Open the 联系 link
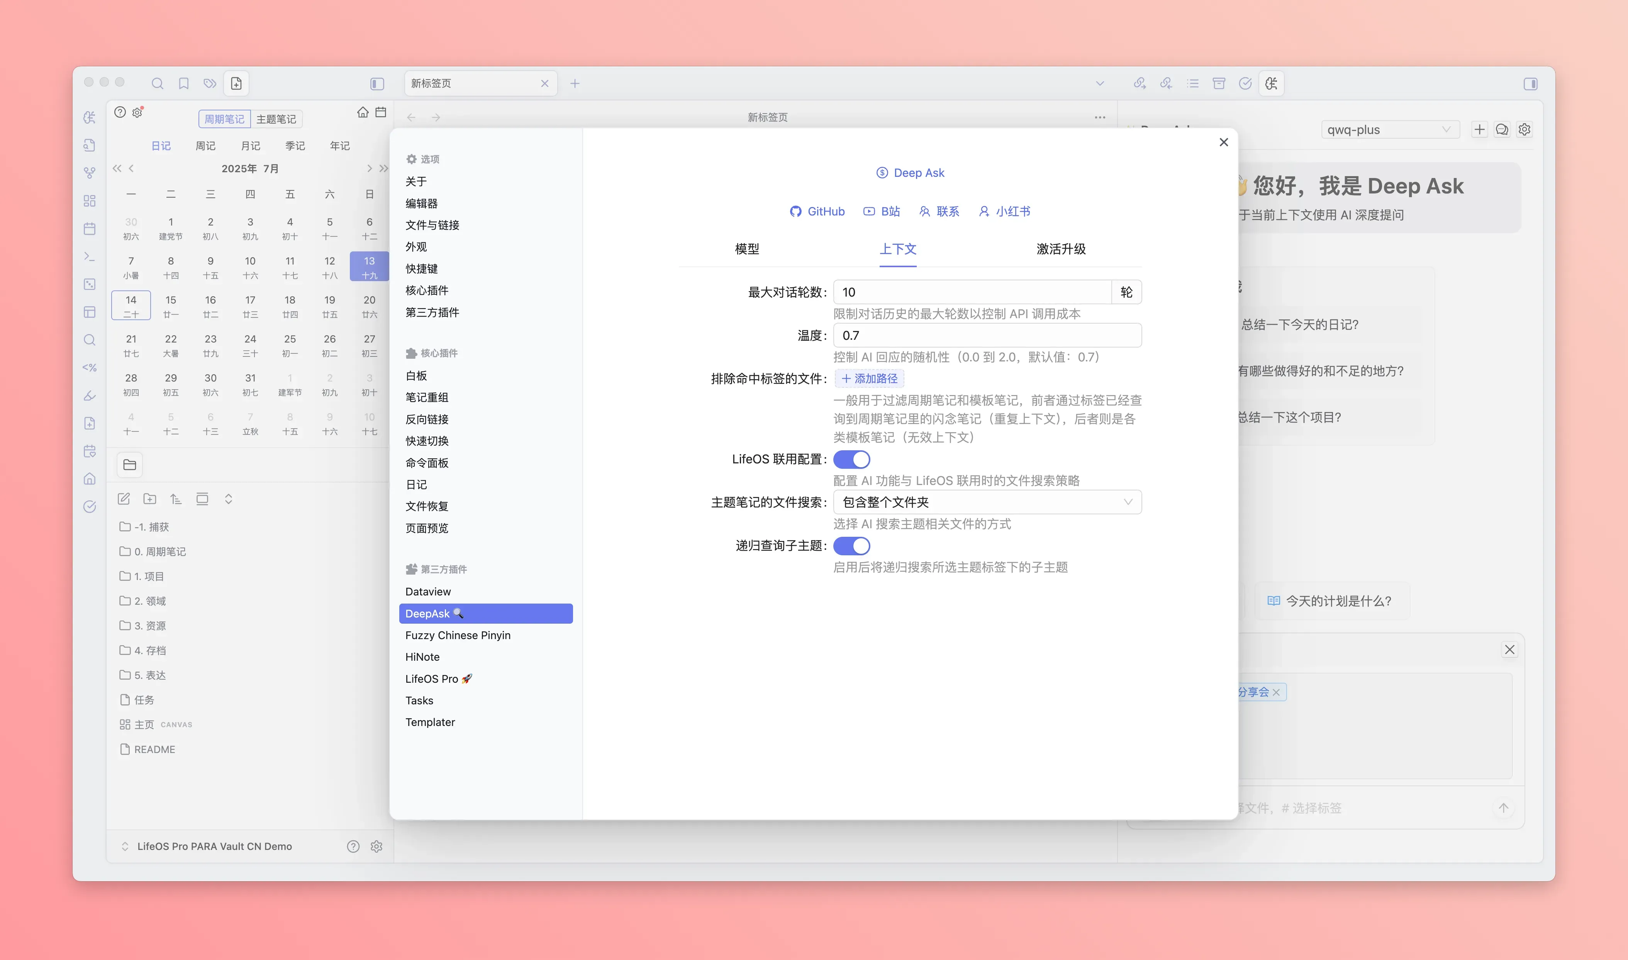Image resolution: width=1628 pixels, height=960 pixels. pyautogui.click(x=939, y=212)
